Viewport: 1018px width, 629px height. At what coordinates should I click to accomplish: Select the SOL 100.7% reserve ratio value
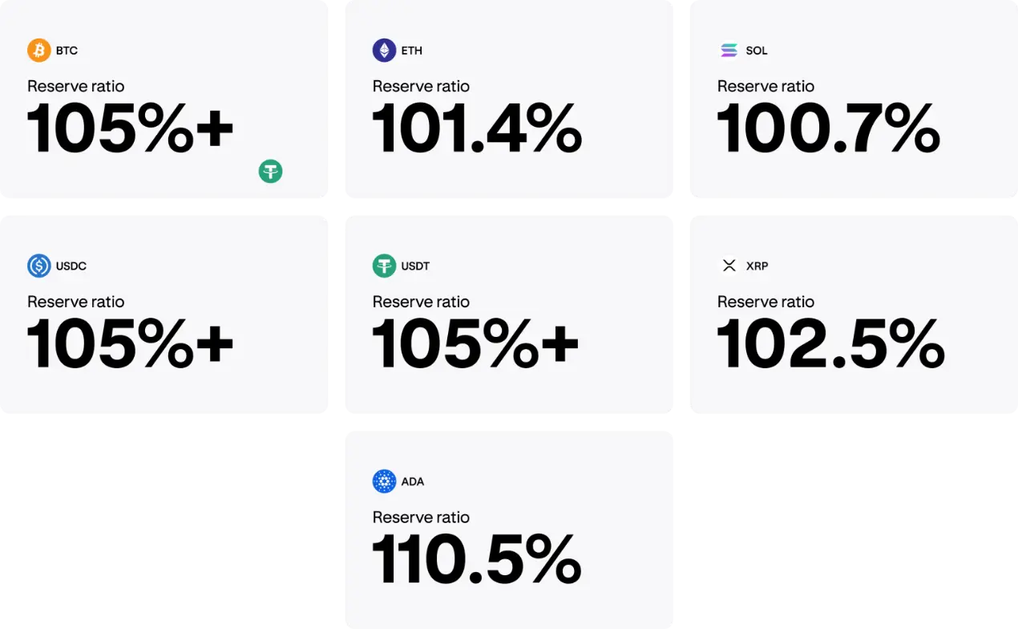(x=828, y=129)
